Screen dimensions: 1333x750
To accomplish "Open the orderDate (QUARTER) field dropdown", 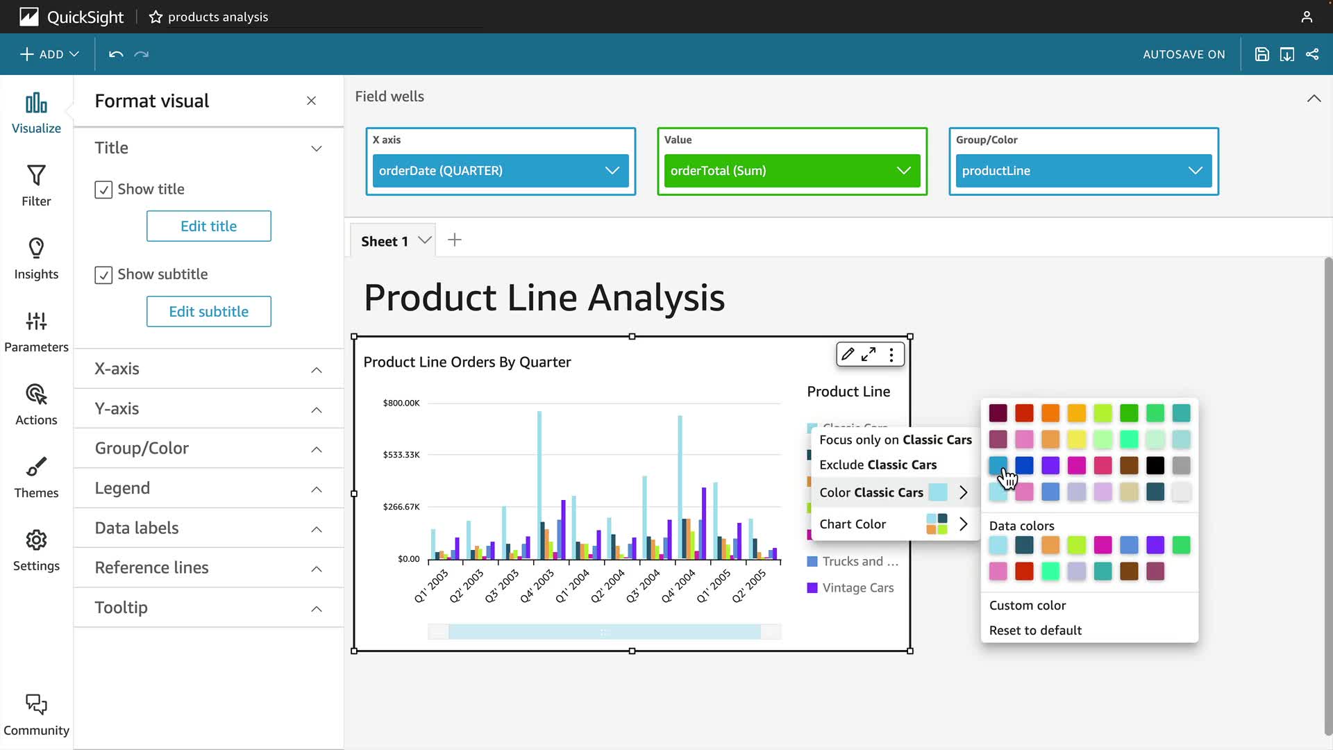I will pos(501,171).
